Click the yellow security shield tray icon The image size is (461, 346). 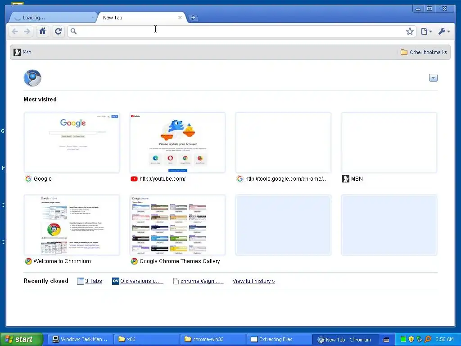pos(411,339)
